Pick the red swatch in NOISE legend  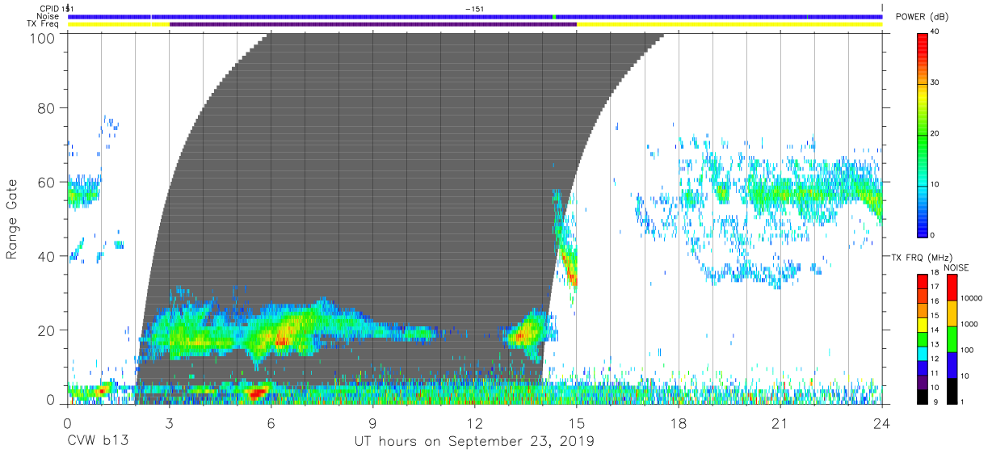coord(952,288)
